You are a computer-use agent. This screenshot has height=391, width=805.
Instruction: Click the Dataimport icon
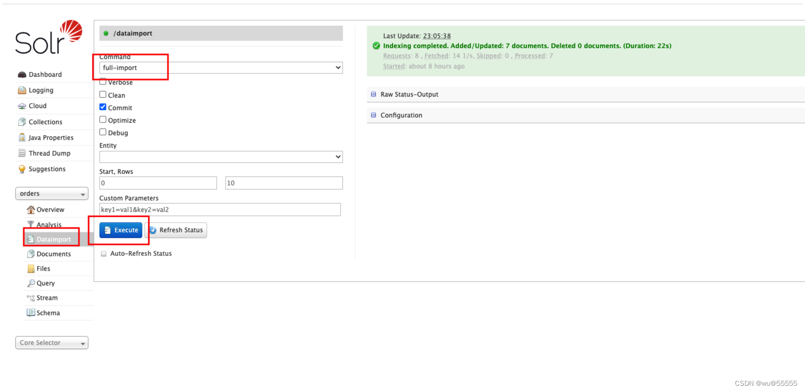tap(31, 239)
